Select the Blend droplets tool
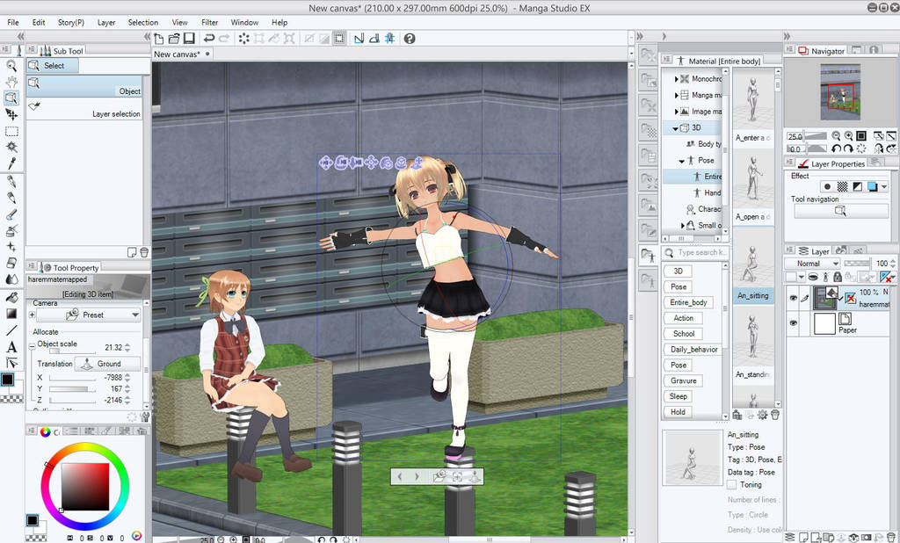The height and width of the screenshot is (543, 900). 11,279
